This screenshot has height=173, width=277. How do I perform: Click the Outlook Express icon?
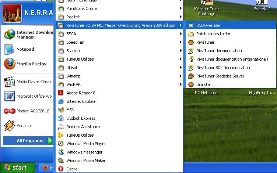point(61,118)
